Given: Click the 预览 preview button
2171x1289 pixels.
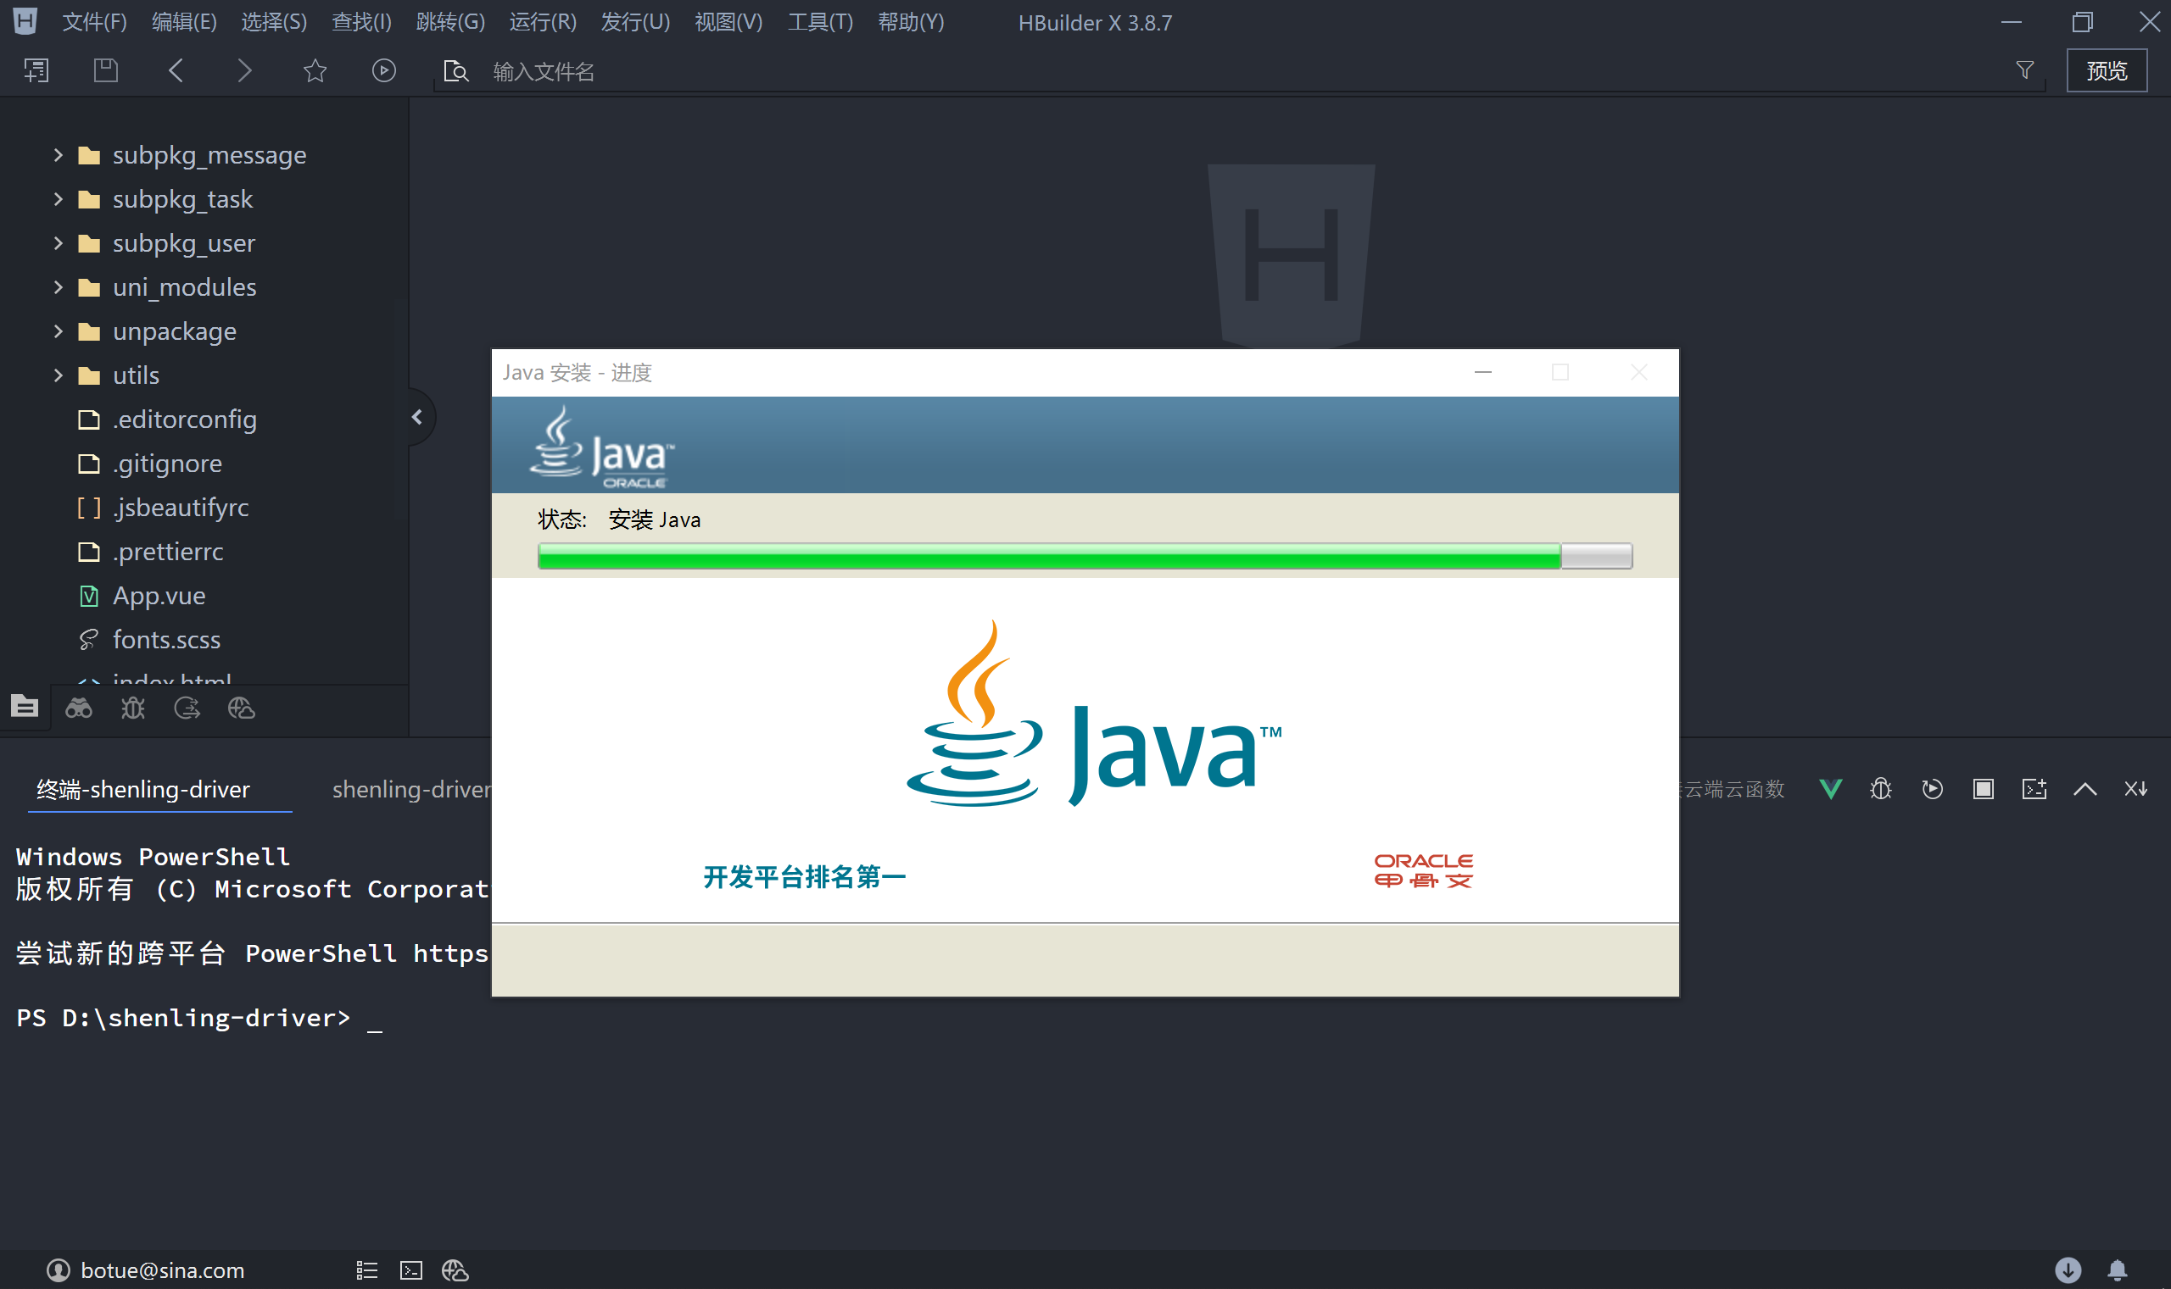Looking at the screenshot, I should 2106,70.
